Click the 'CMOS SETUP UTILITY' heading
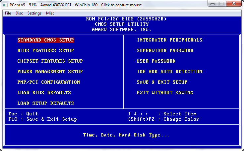The image size is (244, 151). pos(122,24)
